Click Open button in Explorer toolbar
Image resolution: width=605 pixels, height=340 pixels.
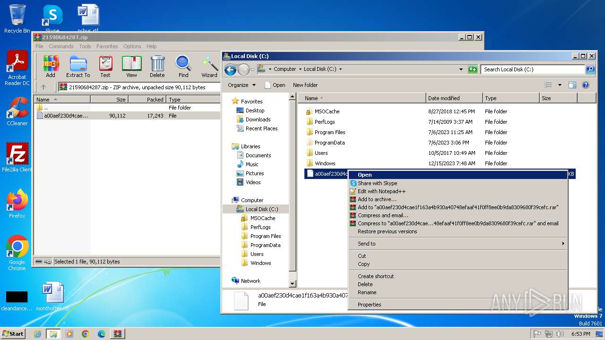click(275, 85)
